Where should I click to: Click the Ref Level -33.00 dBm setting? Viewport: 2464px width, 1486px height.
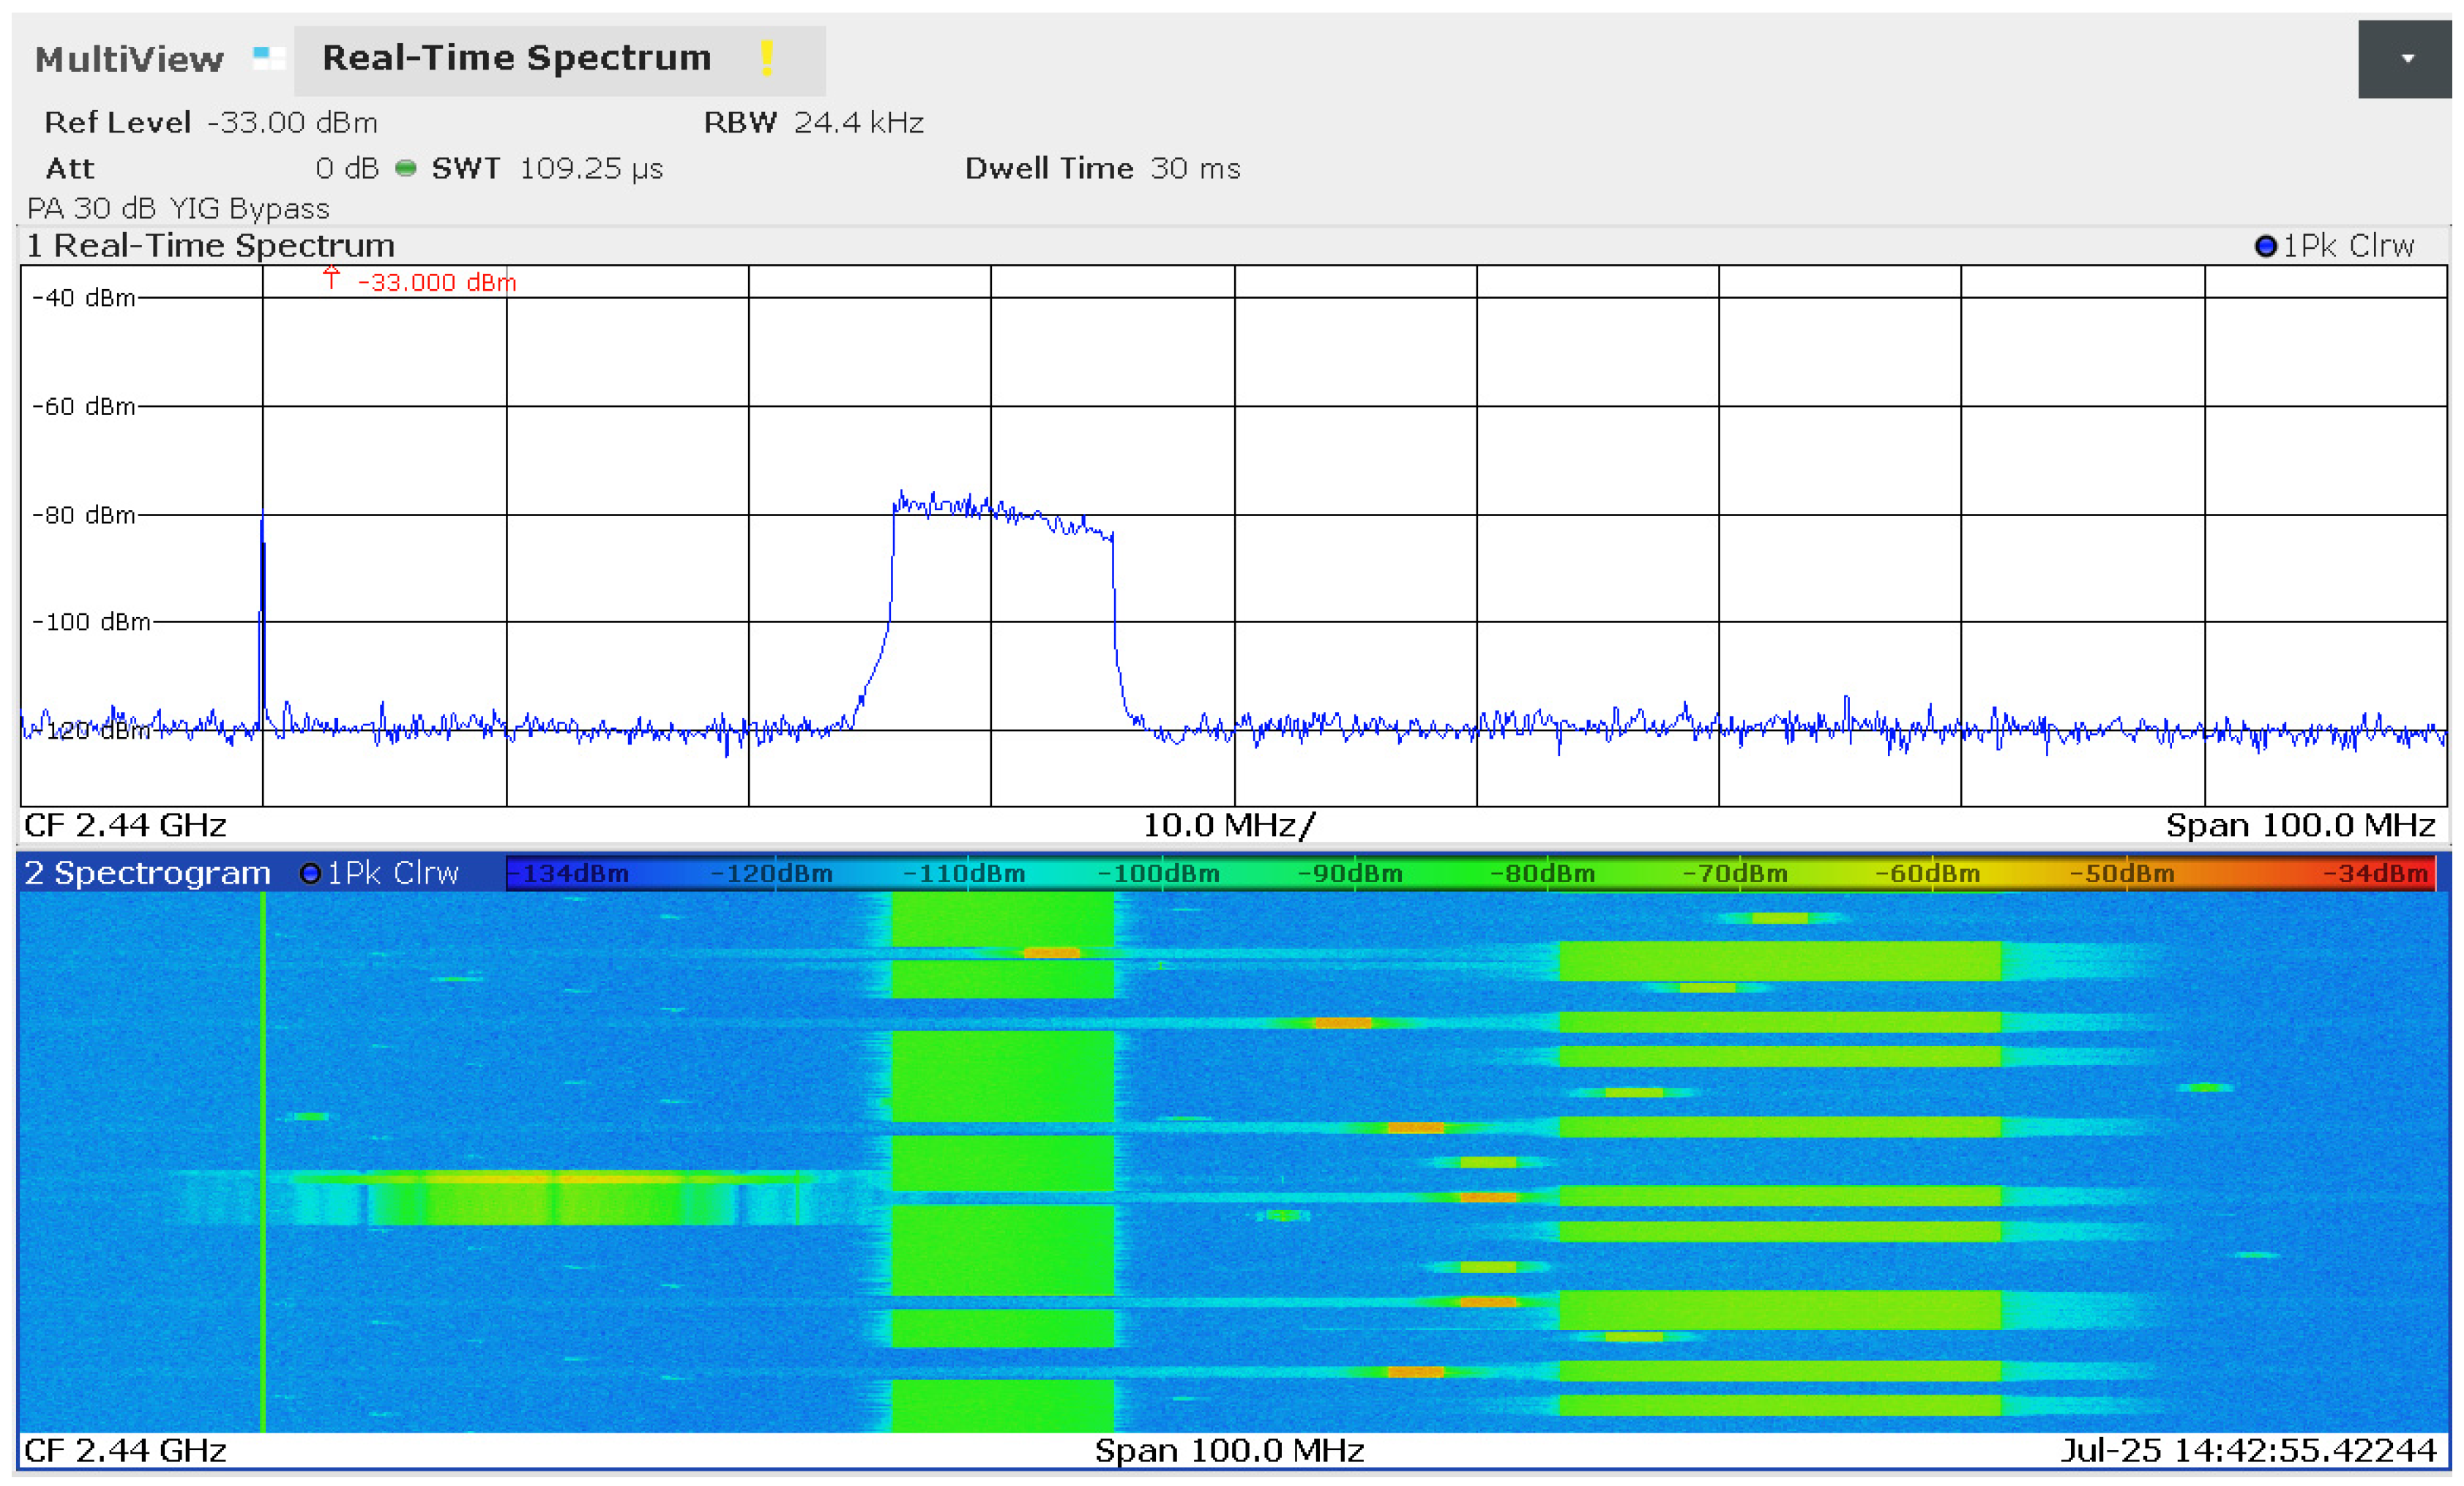point(211,123)
